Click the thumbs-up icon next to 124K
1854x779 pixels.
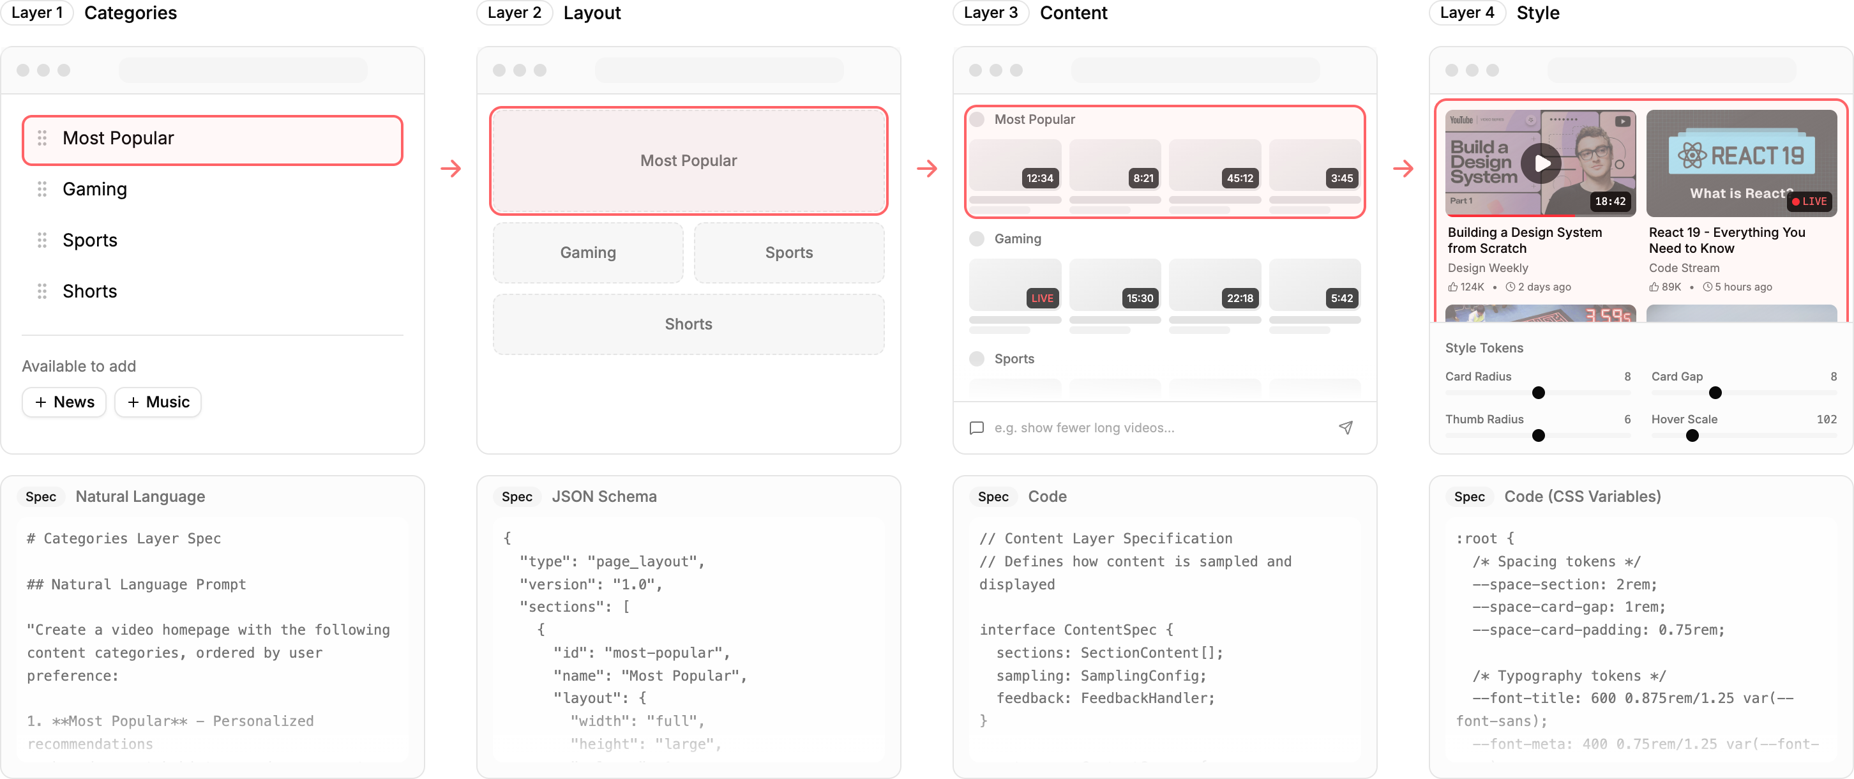pos(1452,287)
